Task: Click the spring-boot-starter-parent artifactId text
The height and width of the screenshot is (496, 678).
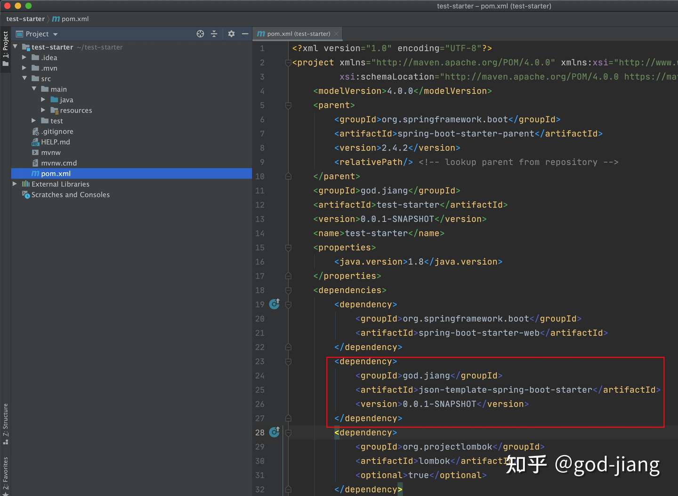Action: click(x=466, y=134)
